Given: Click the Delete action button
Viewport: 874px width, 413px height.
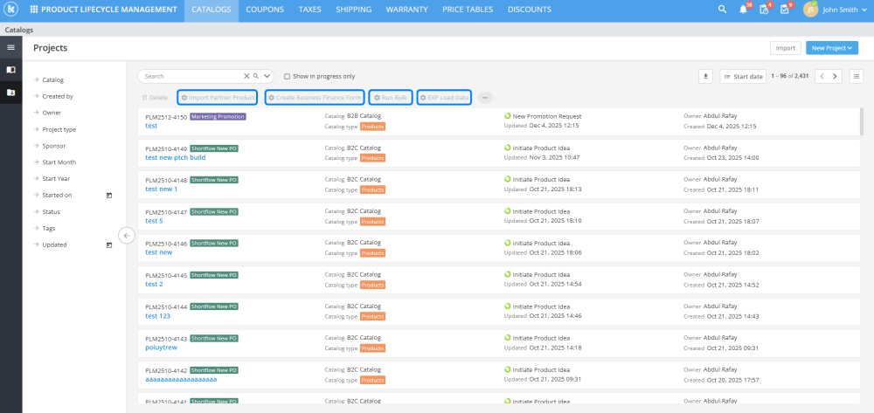Looking at the screenshot, I should pos(155,98).
